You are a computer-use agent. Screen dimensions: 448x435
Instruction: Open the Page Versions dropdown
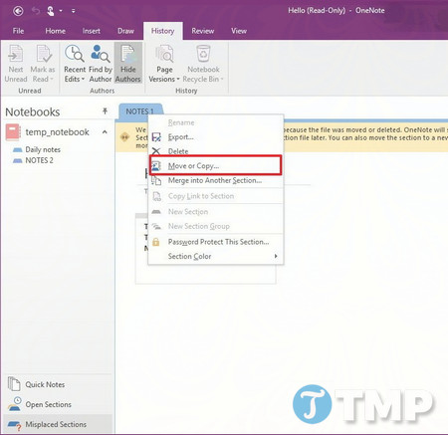[x=164, y=64]
